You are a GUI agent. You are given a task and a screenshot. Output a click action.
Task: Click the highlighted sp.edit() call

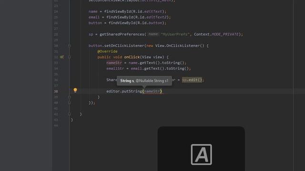pos(192,80)
